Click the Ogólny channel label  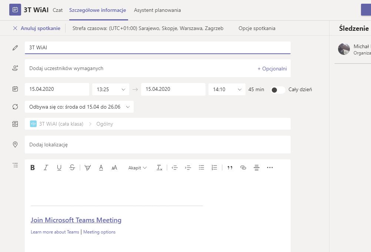pos(104,124)
